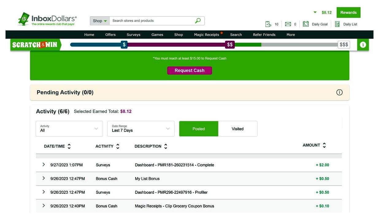The image size is (379, 218).
Task: Click the Scratch & Win info icon
Action: pyautogui.click(x=363, y=45)
